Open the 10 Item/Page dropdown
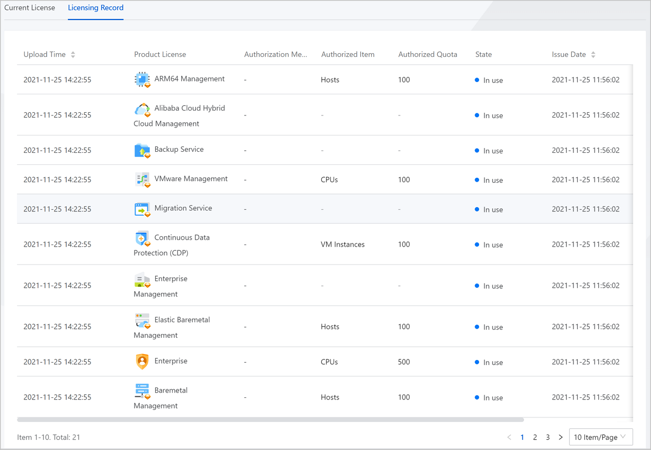 pyautogui.click(x=601, y=437)
